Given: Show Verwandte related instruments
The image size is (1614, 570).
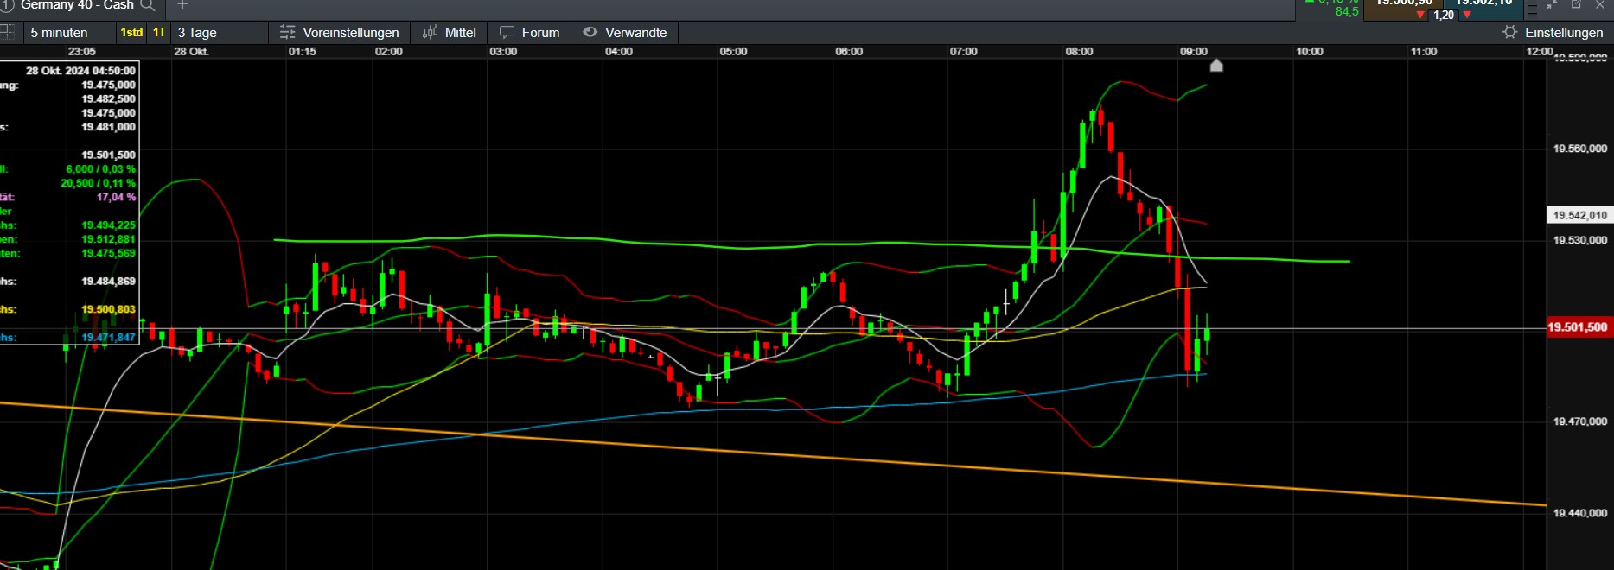Looking at the screenshot, I should click(625, 33).
